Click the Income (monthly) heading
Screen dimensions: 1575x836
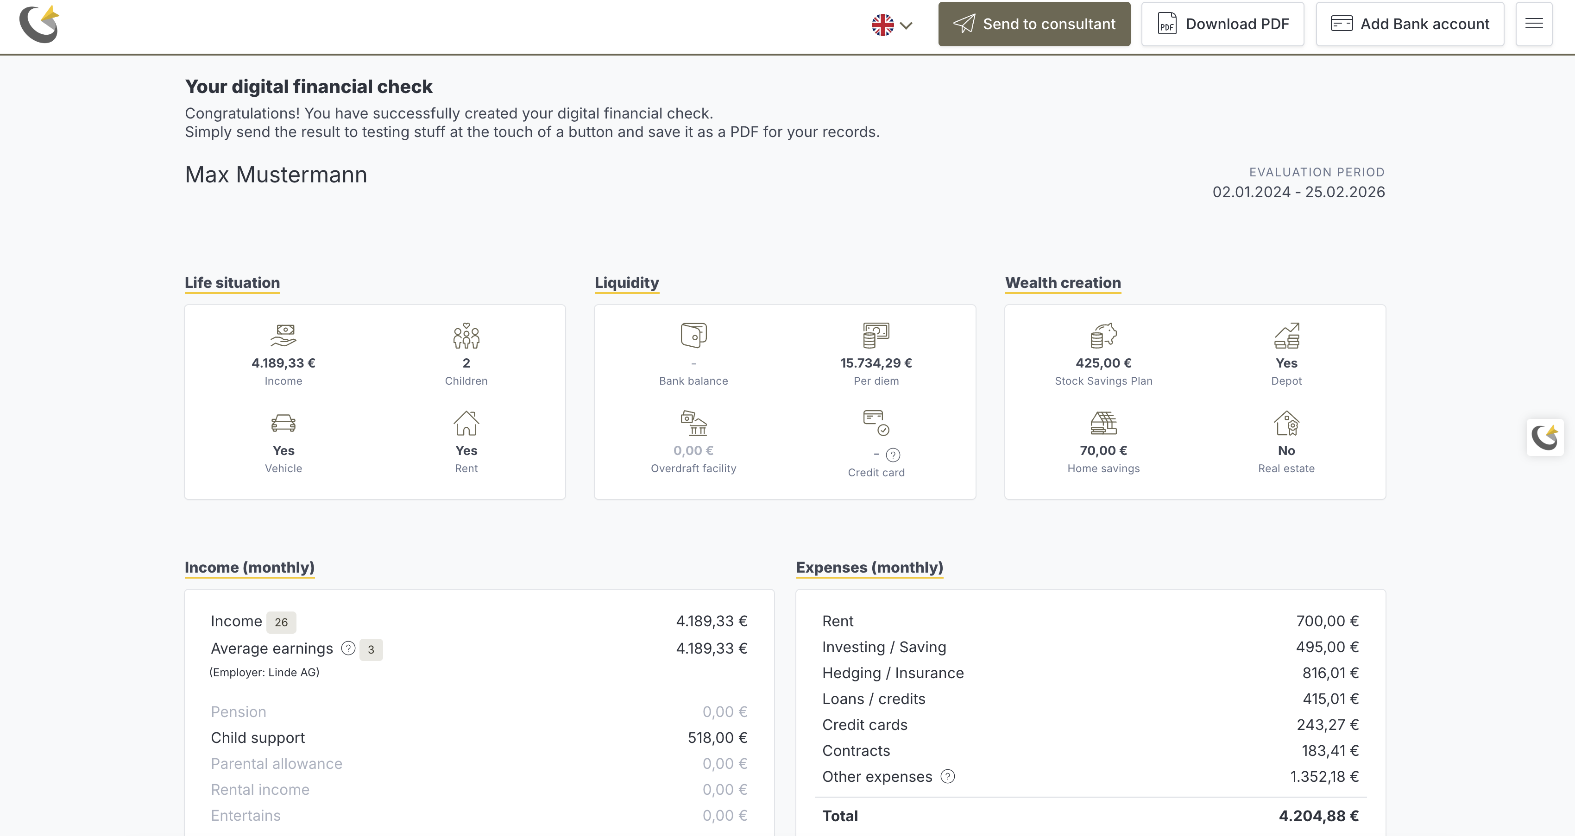pyautogui.click(x=250, y=568)
